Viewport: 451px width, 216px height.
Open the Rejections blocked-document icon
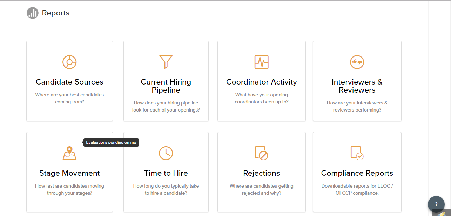click(x=262, y=153)
